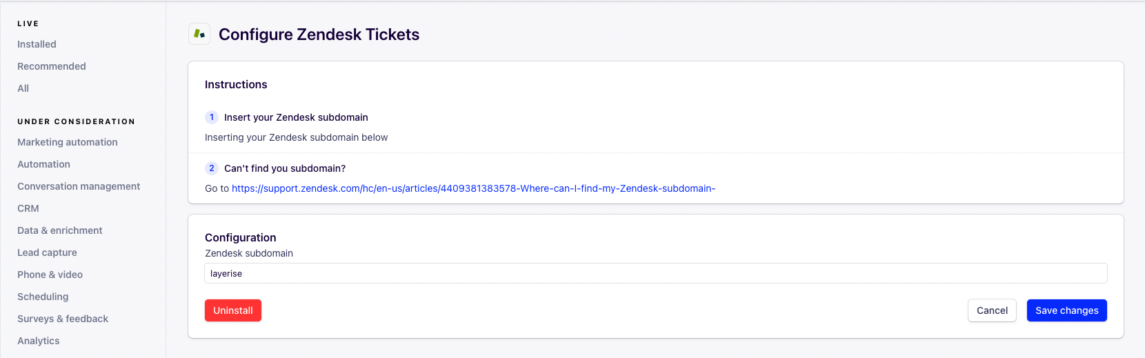Image resolution: width=1145 pixels, height=358 pixels.
Task: Click Save changes button
Action: 1066,310
